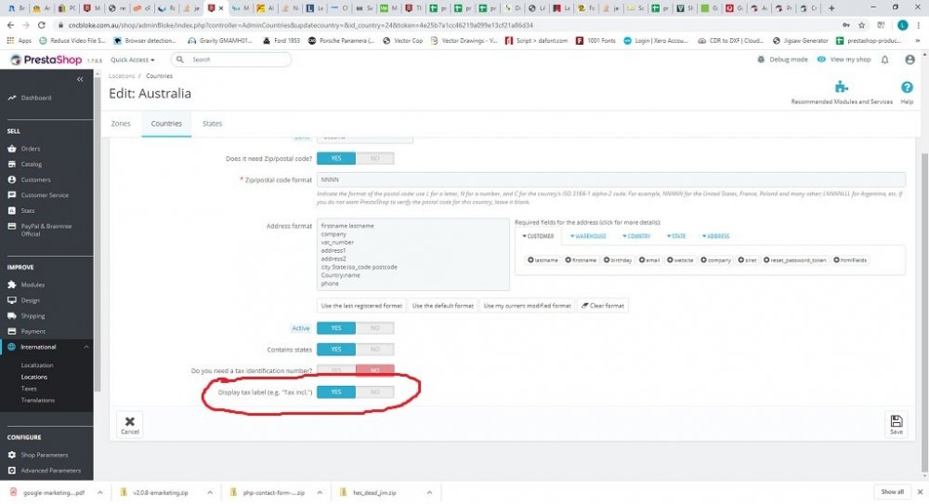Click the Clear format button
This screenshot has height=504, width=929.
(603, 306)
